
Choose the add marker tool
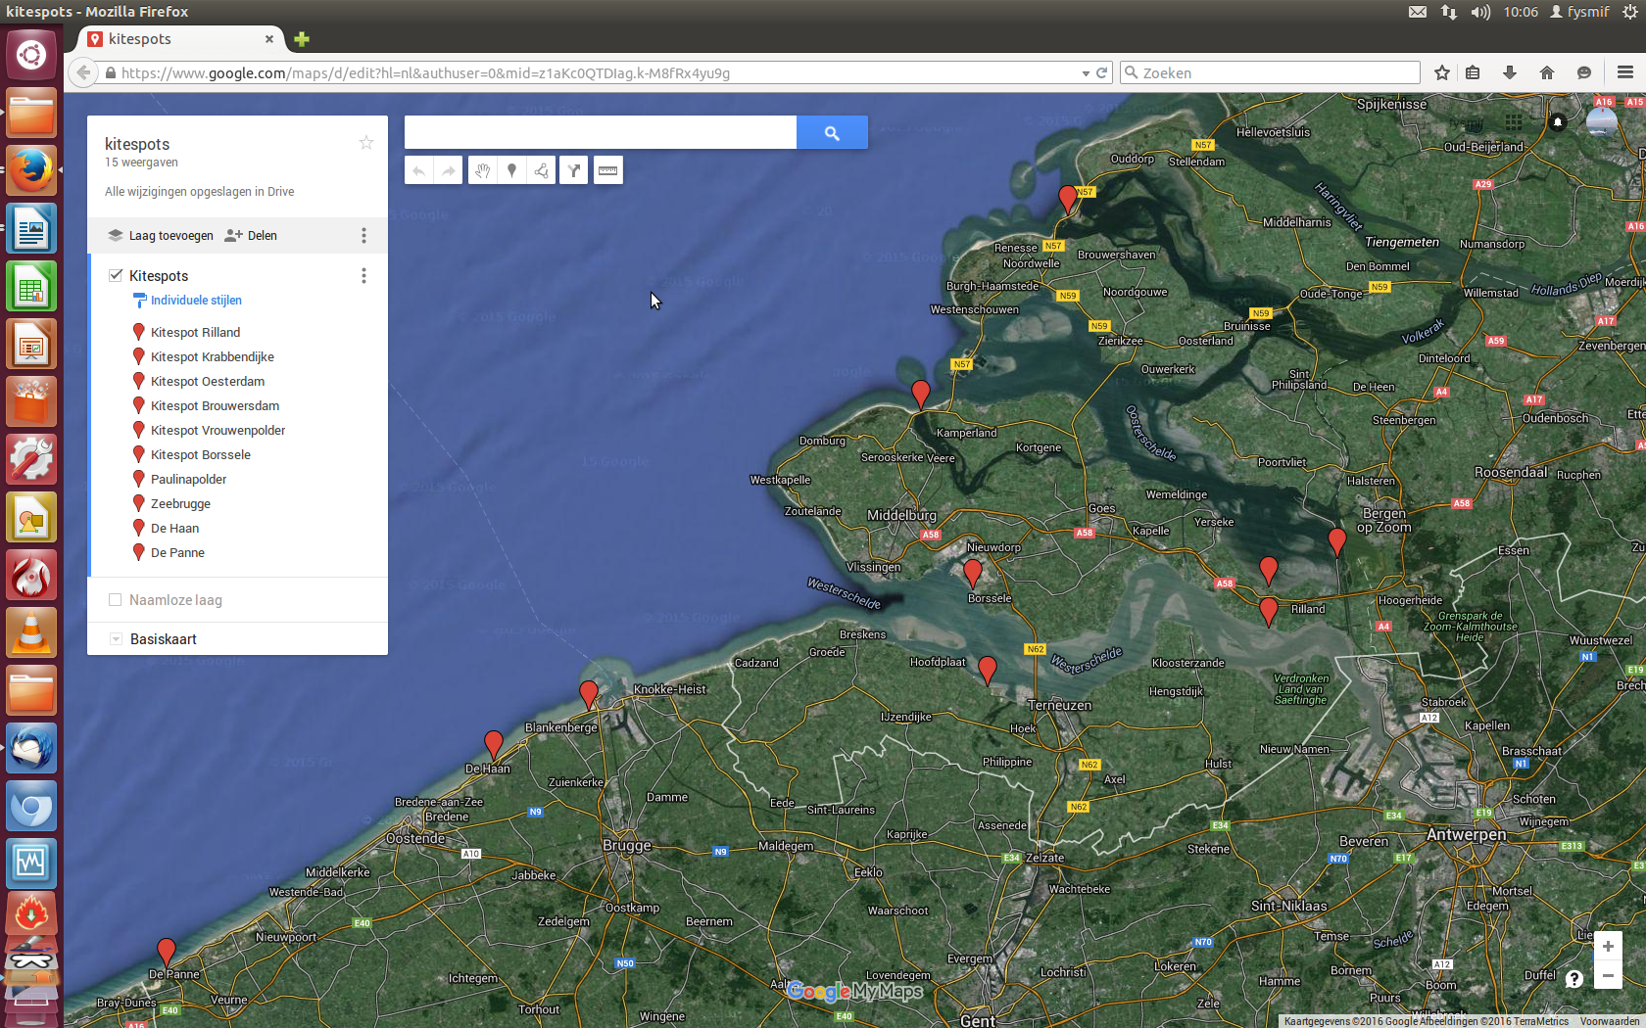(511, 170)
